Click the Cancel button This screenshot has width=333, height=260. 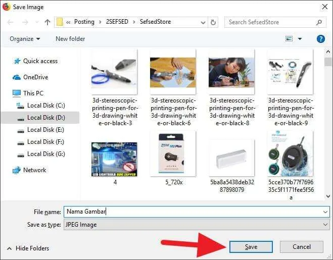coord(302,247)
